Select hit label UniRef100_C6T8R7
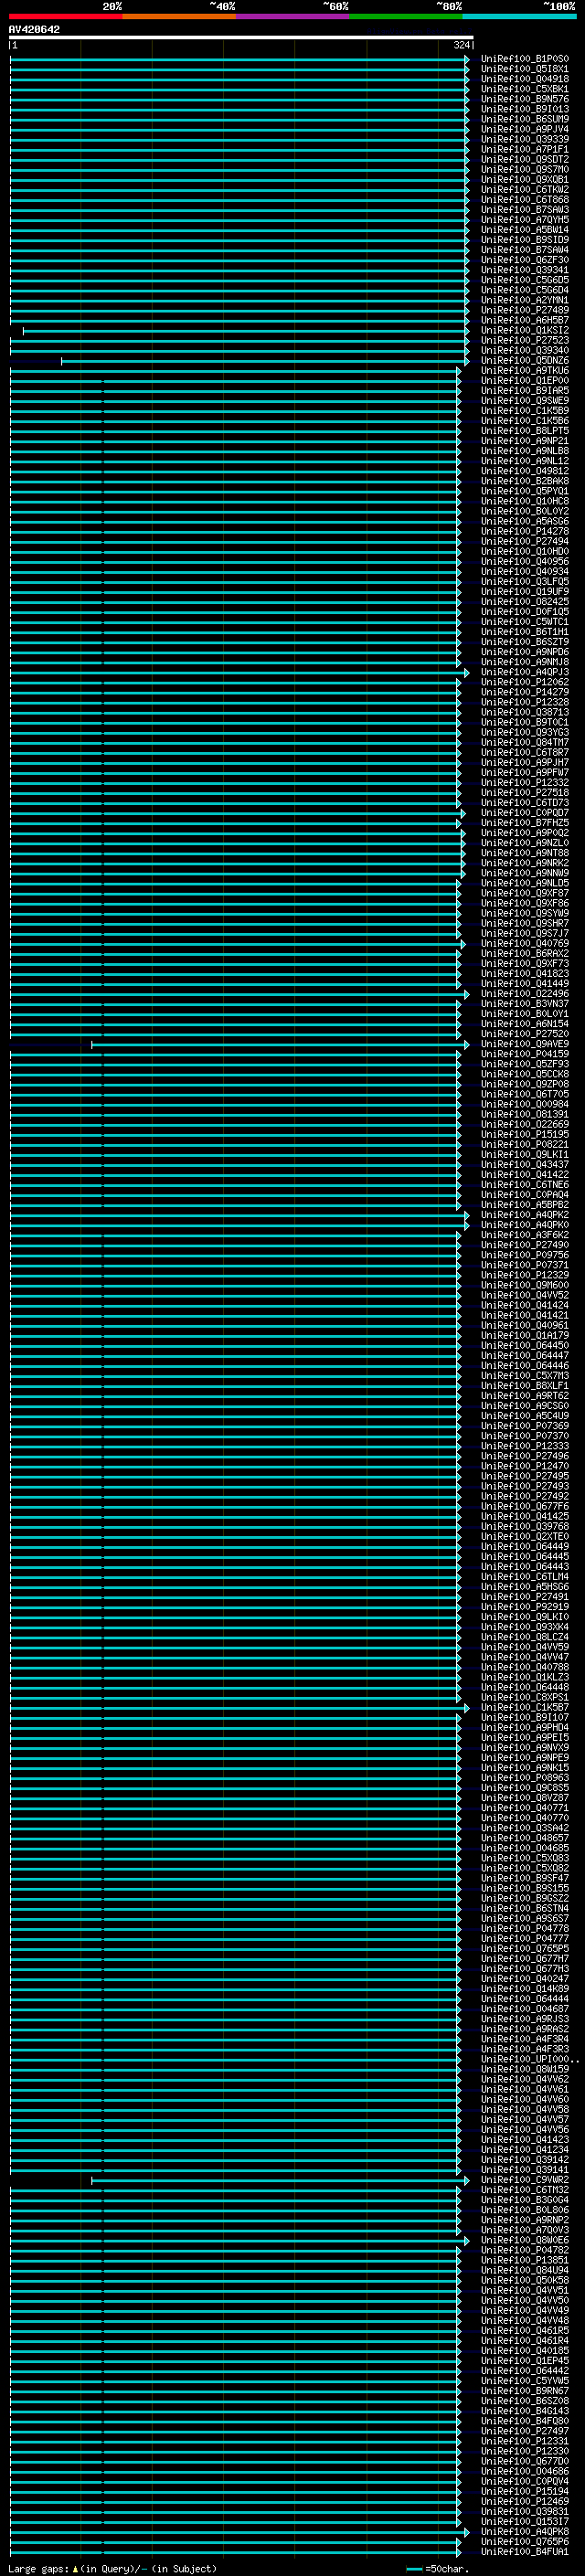Viewport: 585px width, 2576px height. click(524, 752)
